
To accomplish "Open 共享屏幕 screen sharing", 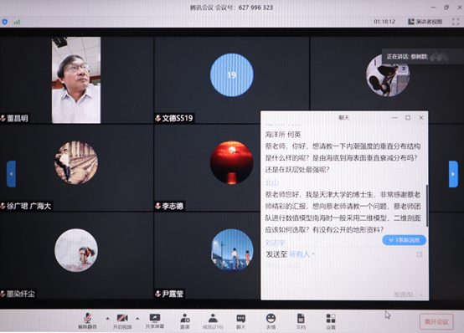I will click(x=155, y=320).
